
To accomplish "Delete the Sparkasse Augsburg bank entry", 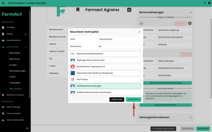I will [x=180, y=23].
